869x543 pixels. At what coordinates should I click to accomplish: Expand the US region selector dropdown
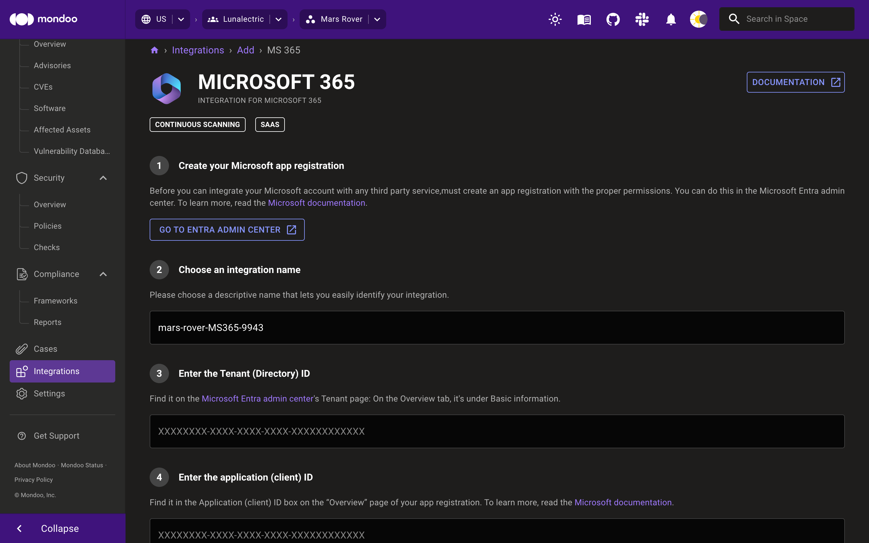(181, 19)
